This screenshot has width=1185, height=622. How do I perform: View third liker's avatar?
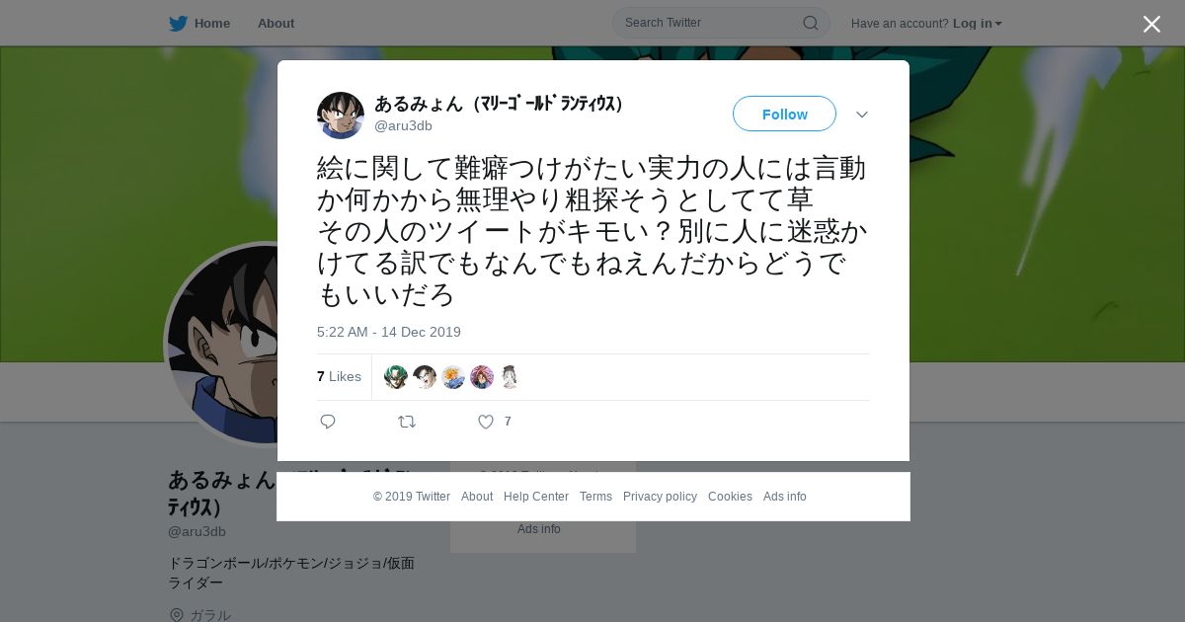453,376
